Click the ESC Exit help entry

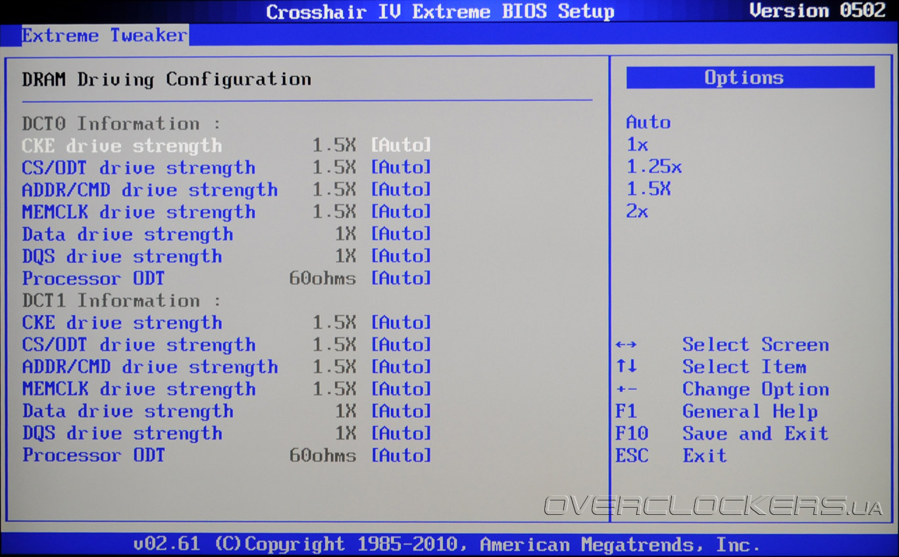[671, 455]
